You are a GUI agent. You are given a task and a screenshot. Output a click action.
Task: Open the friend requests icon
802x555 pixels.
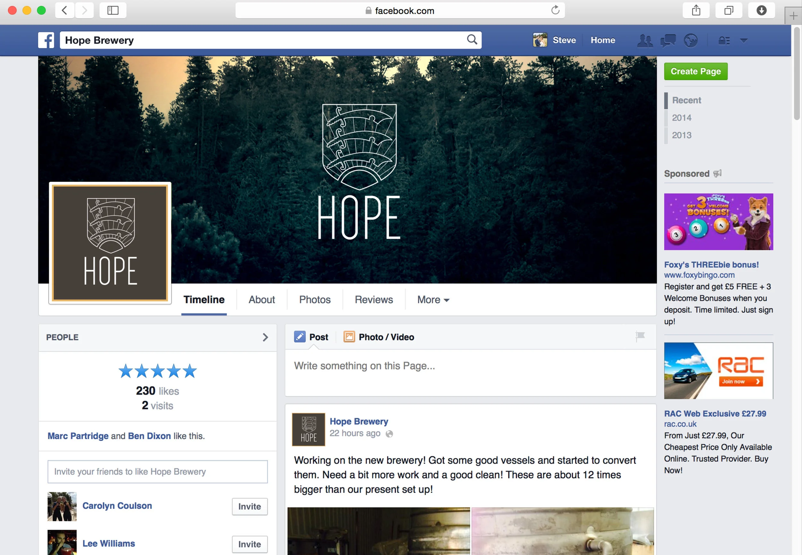point(645,40)
